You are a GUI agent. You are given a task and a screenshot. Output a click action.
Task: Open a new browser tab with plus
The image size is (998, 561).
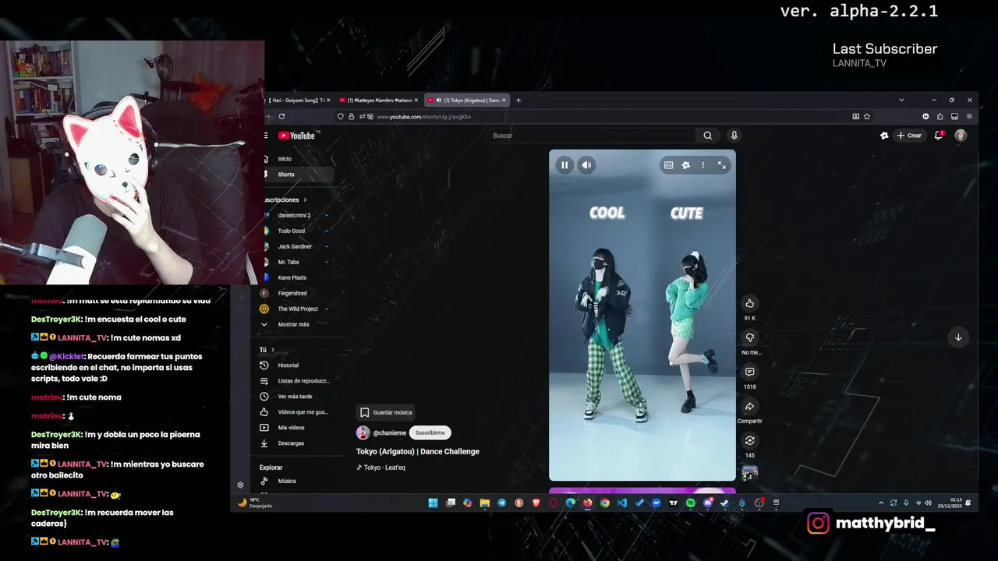click(x=518, y=100)
